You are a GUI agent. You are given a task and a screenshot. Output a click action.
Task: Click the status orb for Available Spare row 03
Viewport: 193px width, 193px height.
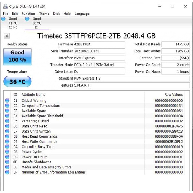point(7,111)
